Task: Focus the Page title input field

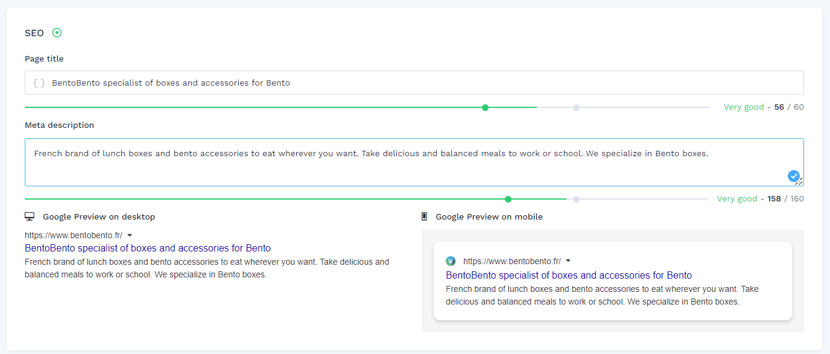Action: click(x=414, y=83)
